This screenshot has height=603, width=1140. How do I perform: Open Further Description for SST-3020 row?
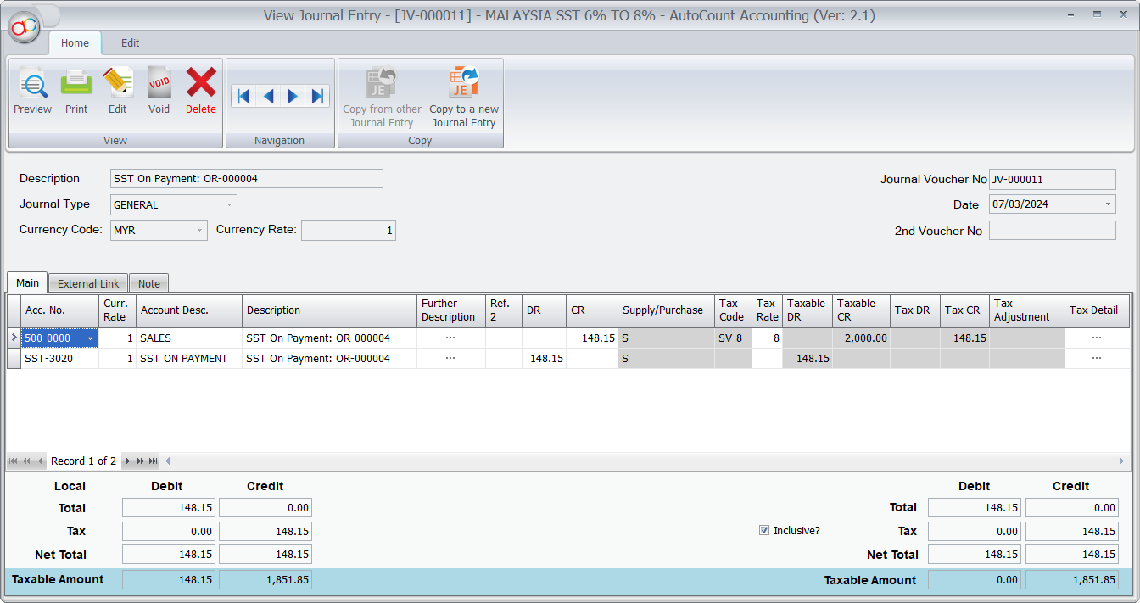450,359
